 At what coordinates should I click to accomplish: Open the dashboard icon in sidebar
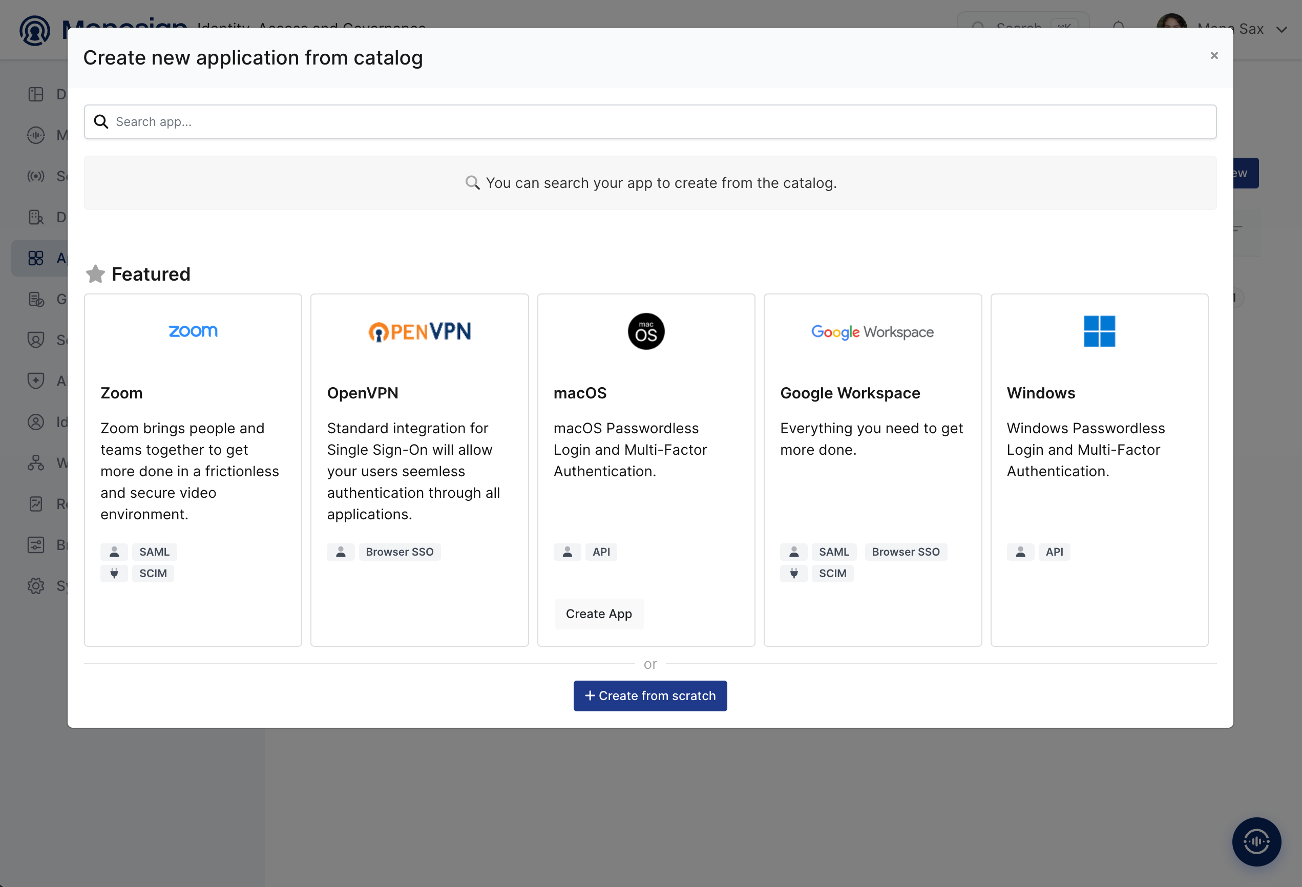36,94
